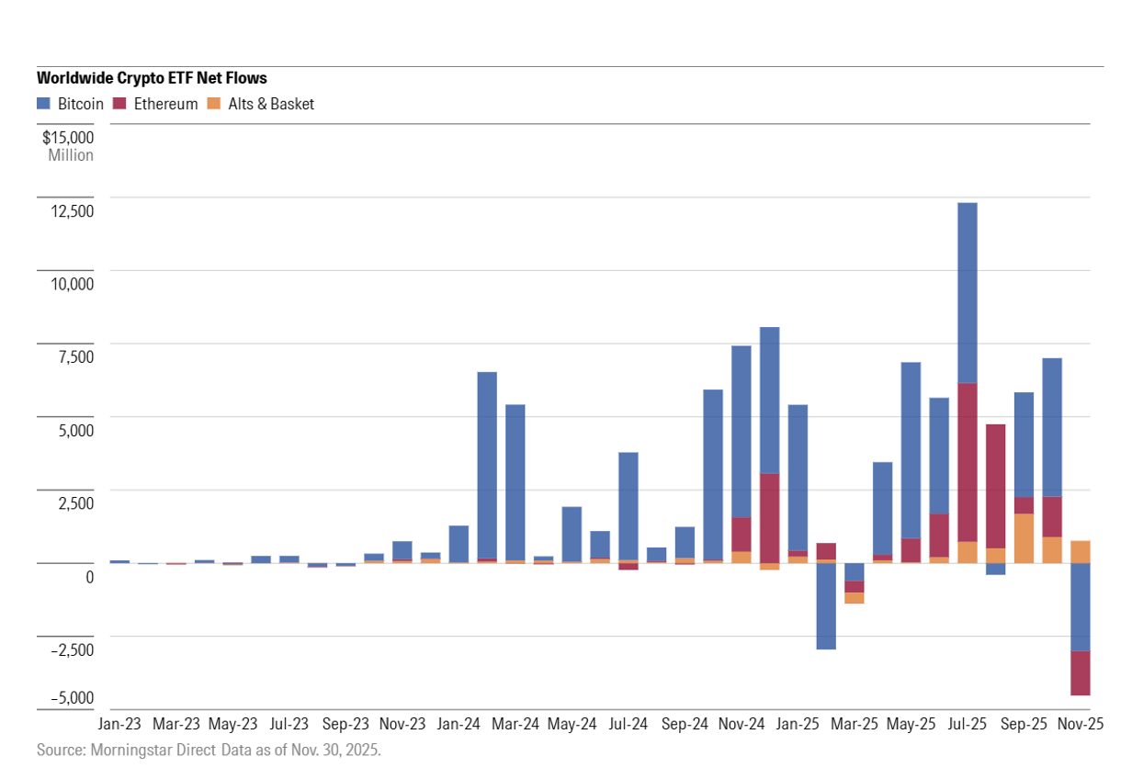Select the Nov-25 x-axis label
Image resolution: width=1132 pixels, height=779 pixels.
click(1081, 723)
